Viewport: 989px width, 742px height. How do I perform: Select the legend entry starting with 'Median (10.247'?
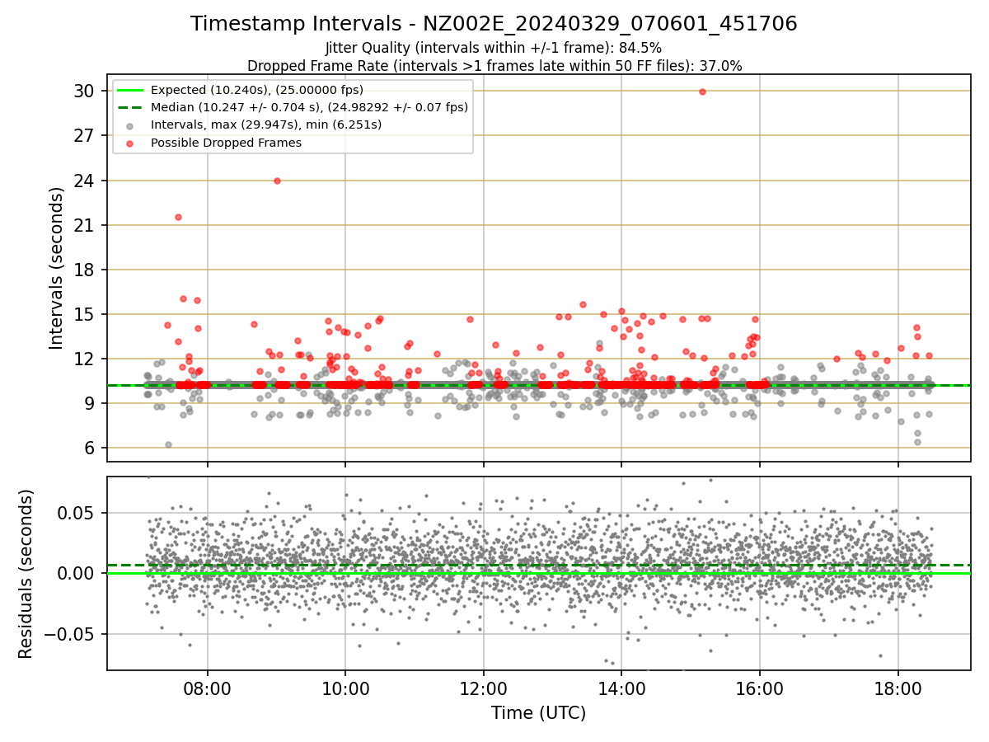pyautogui.click(x=309, y=107)
